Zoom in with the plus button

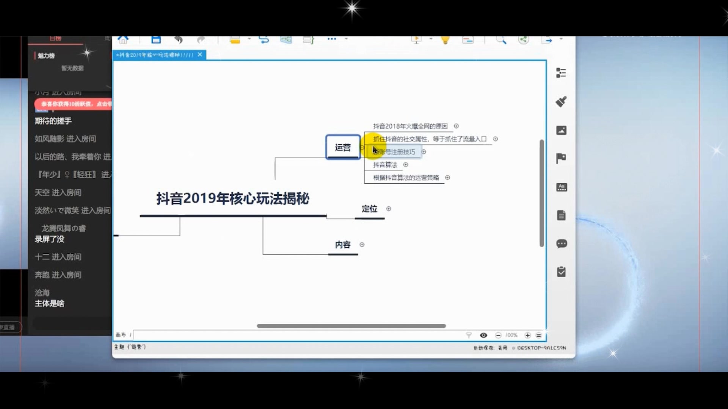(527, 335)
